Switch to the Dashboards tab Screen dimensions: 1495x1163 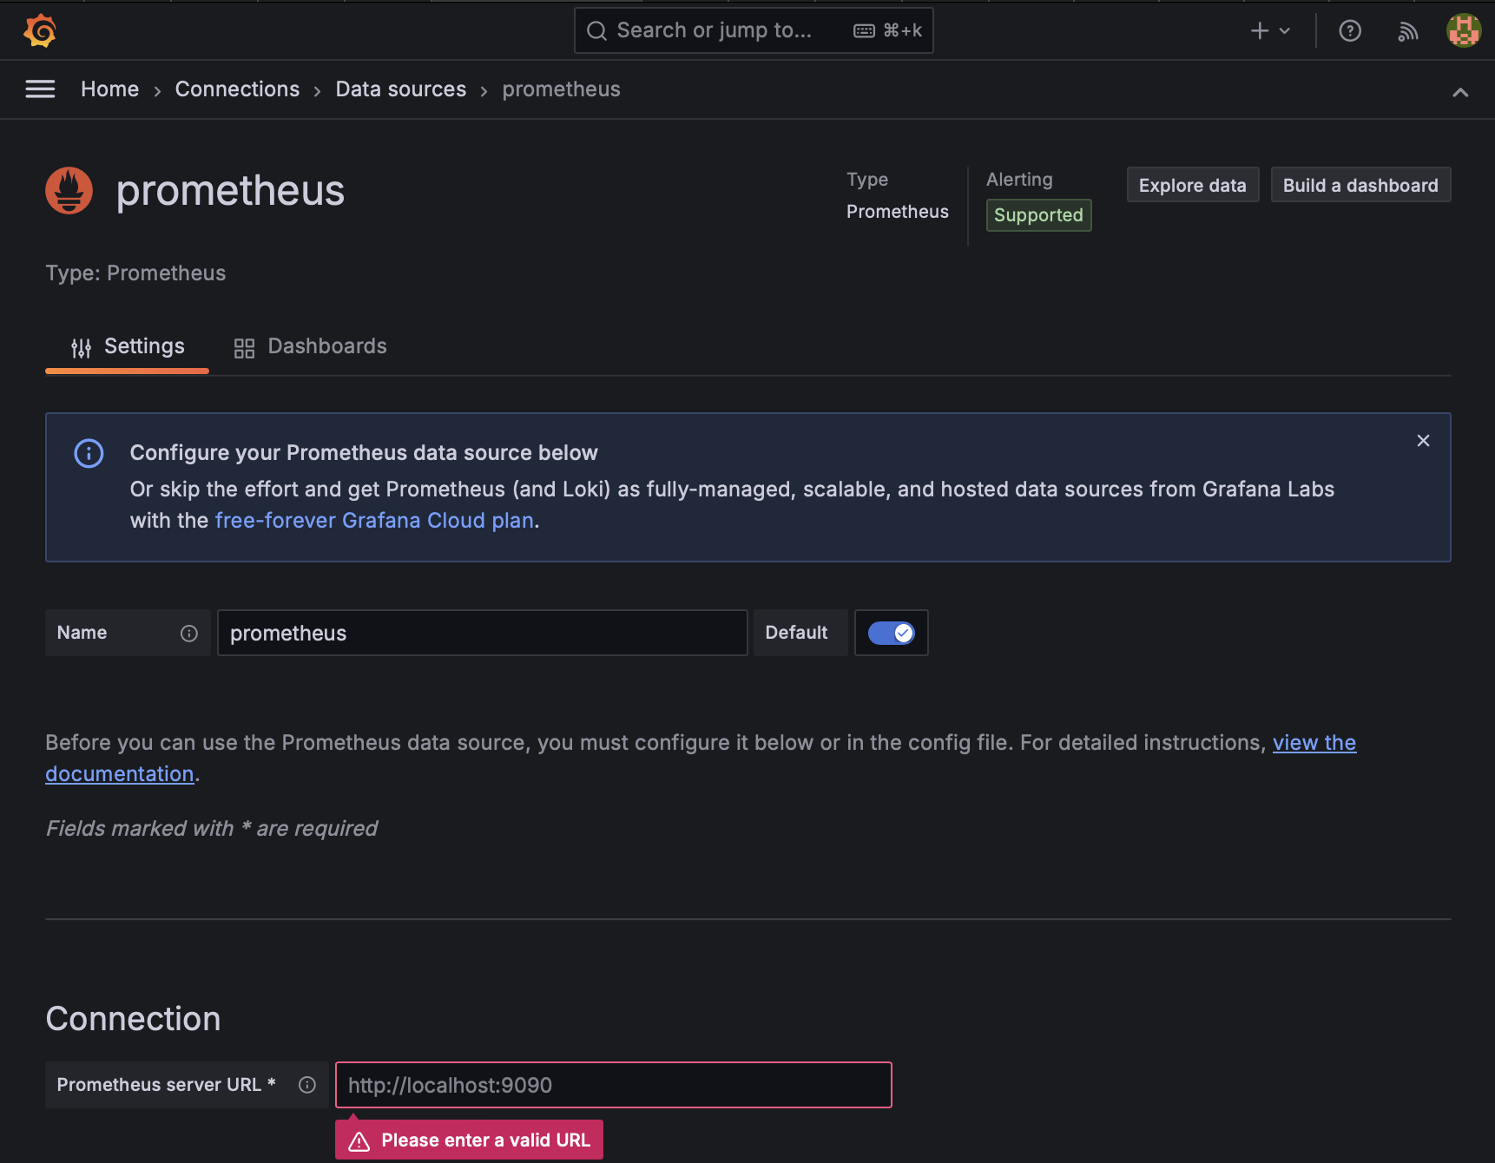(311, 346)
